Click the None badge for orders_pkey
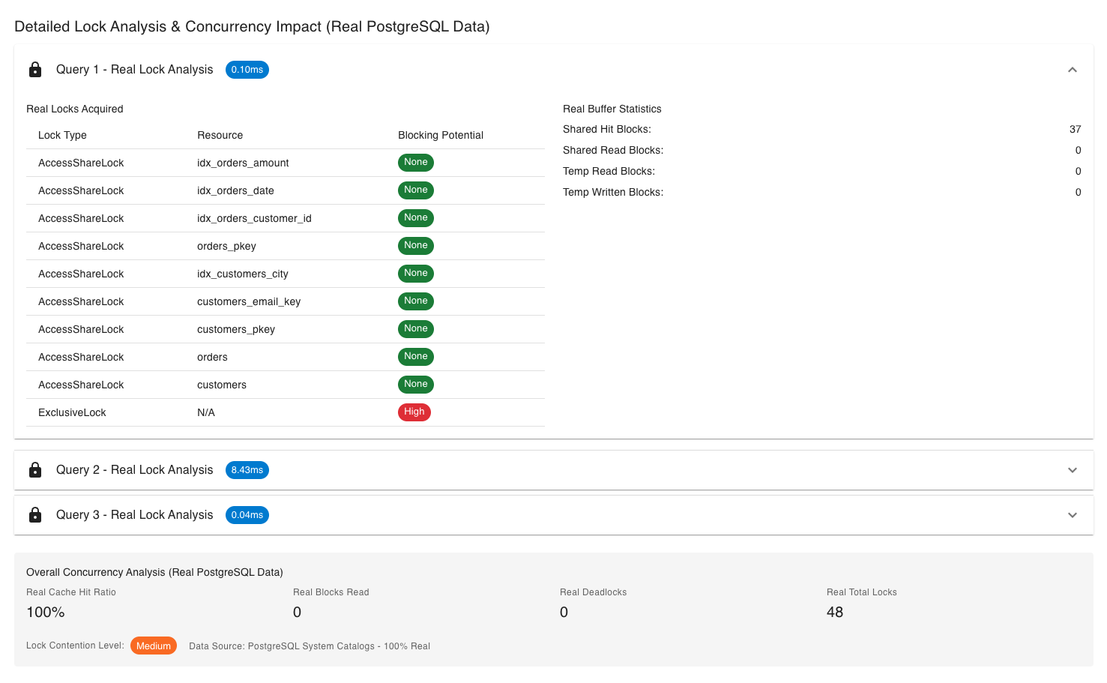The width and height of the screenshot is (1107, 683). coord(415,246)
